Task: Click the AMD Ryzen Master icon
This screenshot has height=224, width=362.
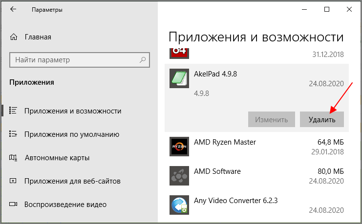Action: pyautogui.click(x=179, y=147)
